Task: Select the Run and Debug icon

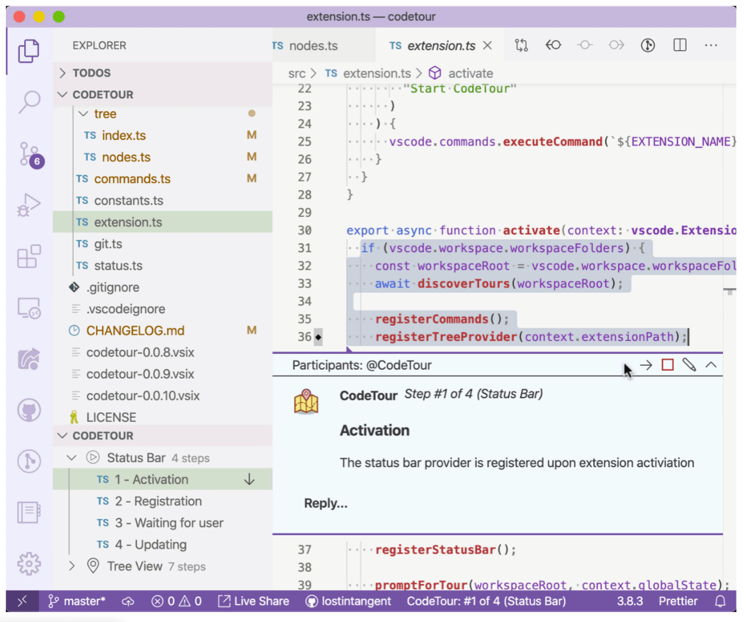Action: 29,205
